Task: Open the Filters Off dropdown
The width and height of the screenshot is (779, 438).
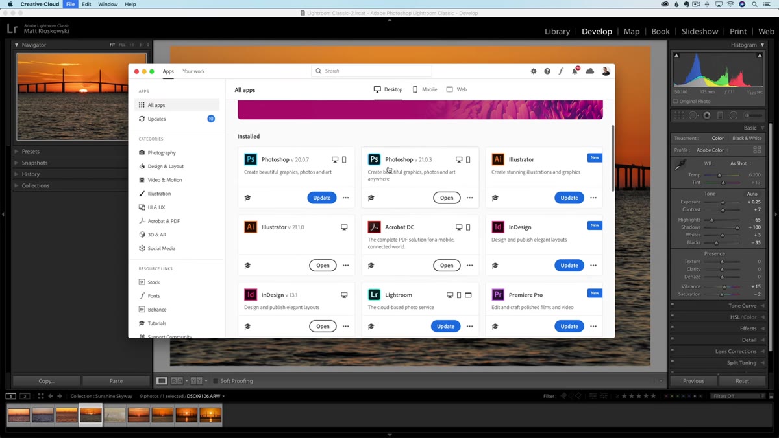Action: click(739, 396)
